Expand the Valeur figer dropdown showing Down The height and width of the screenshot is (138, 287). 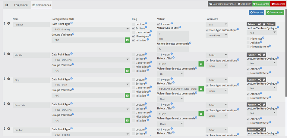[171, 124]
